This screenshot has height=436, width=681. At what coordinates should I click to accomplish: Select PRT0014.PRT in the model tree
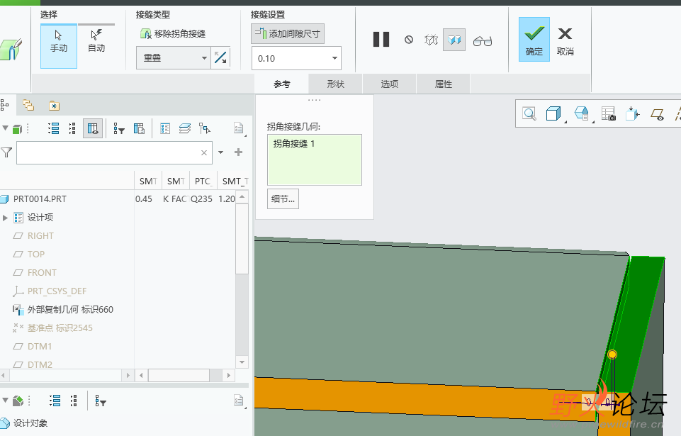click(x=40, y=199)
